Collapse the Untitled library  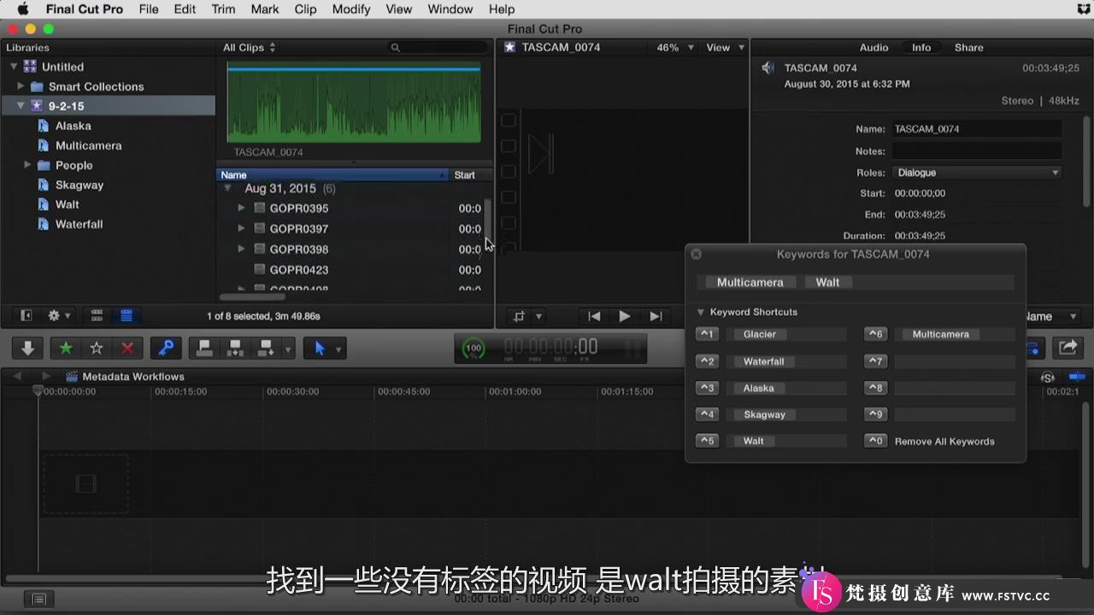pos(14,67)
